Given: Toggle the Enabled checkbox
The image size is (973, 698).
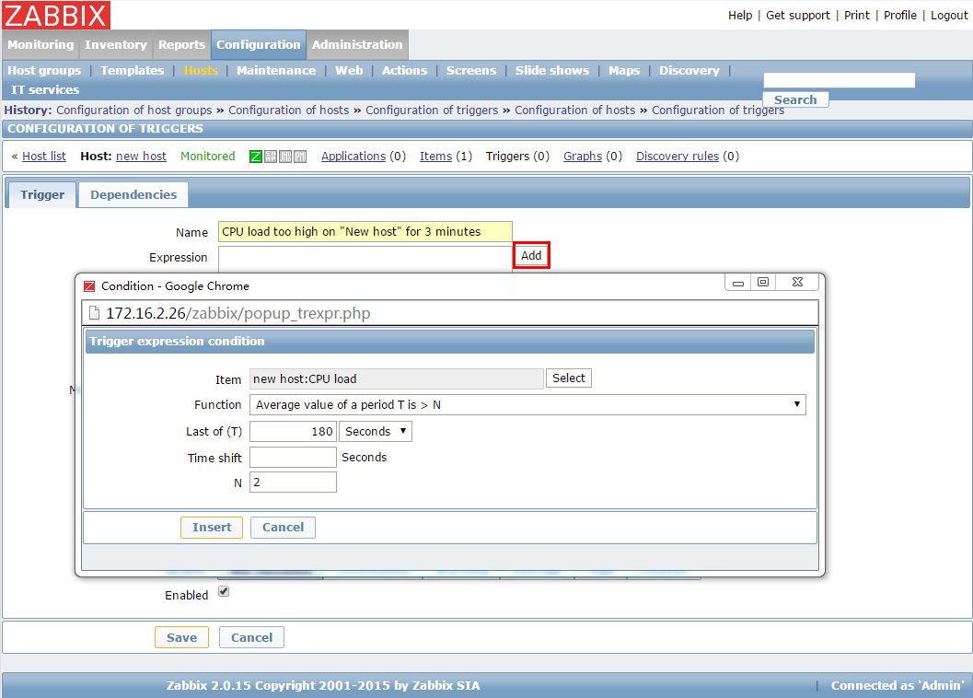Looking at the screenshot, I should click(x=223, y=592).
